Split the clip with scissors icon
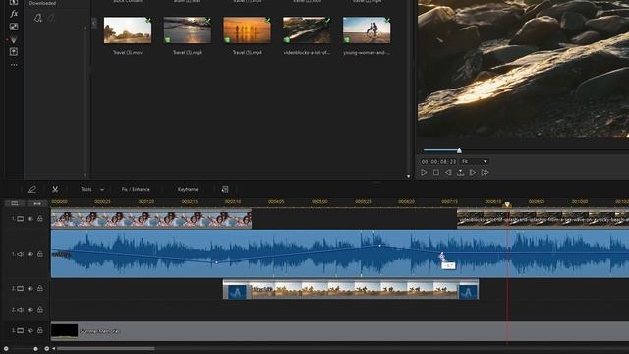The height and width of the screenshot is (354, 629). [55, 189]
